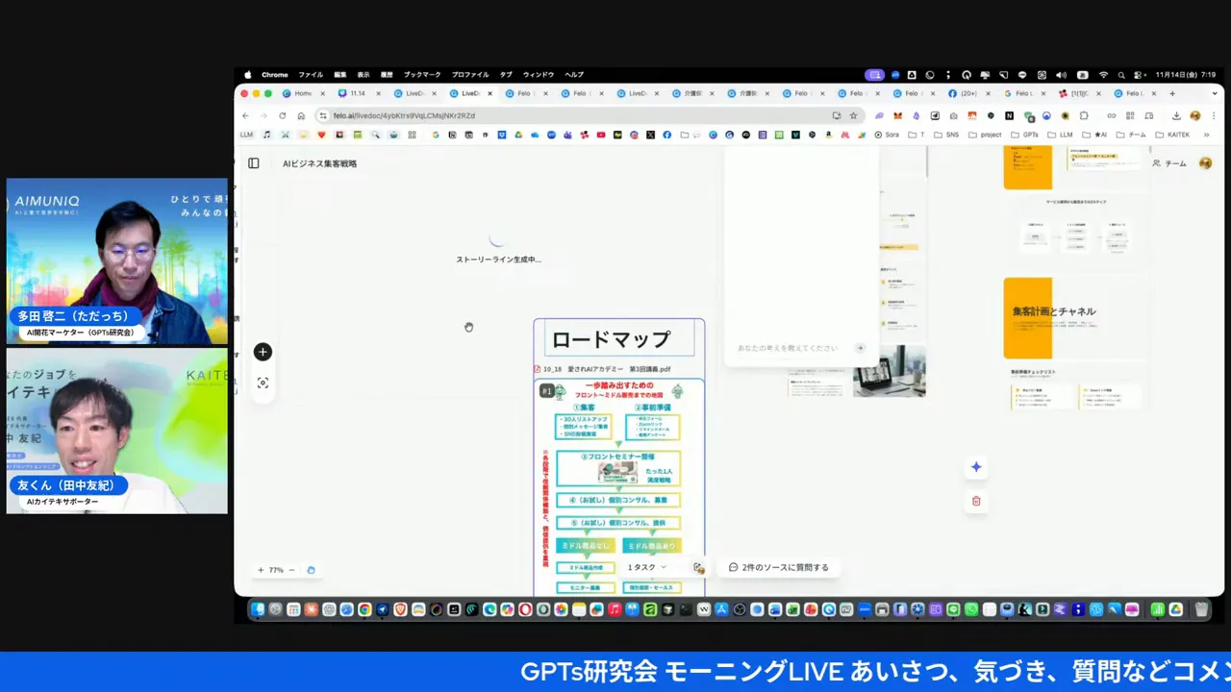Increase zoom with the + control at bottom left
Screen dimensions: 1231x692
pos(260,570)
